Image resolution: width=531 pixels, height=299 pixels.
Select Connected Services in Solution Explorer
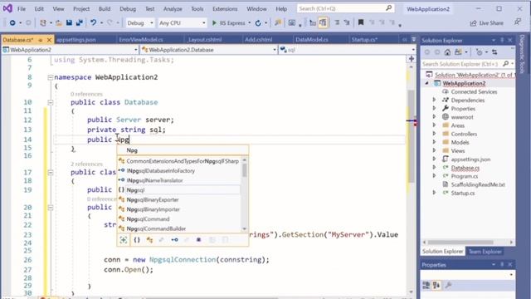[474, 92]
